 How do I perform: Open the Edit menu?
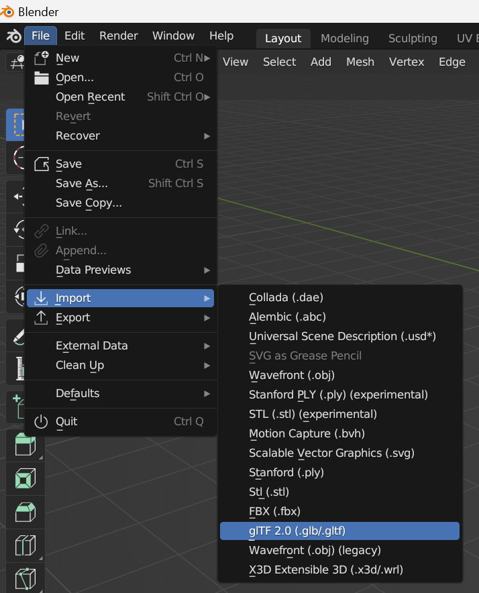[x=74, y=36]
